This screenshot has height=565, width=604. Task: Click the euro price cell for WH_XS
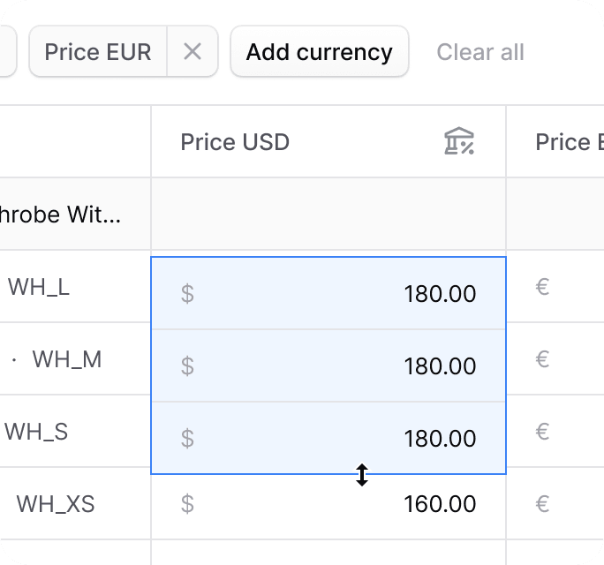coord(556,504)
